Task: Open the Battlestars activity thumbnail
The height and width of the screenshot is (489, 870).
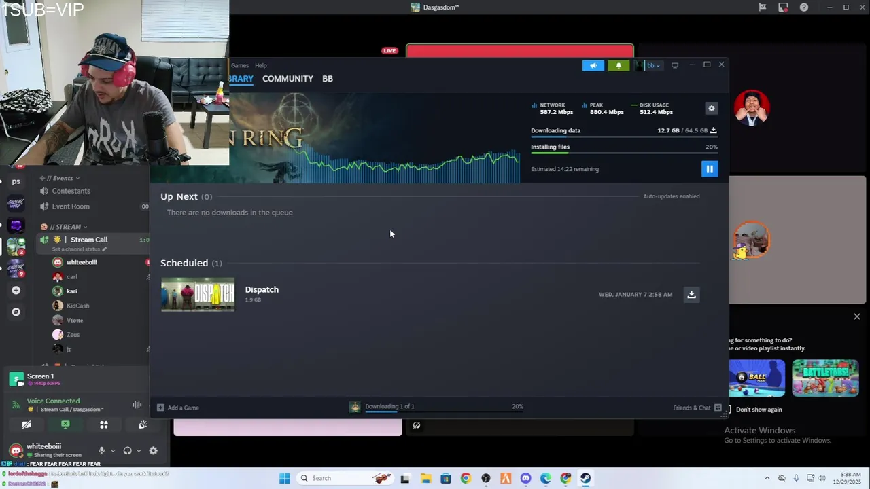Action: pyautogui.click(x=825, y=378)
